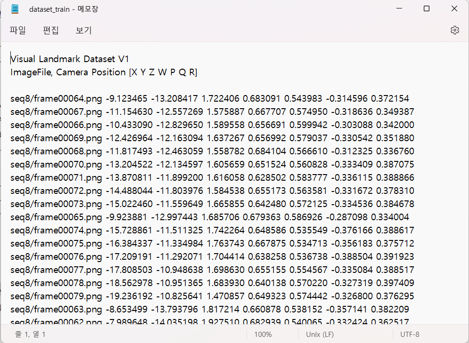The image size is (469, 343).
Task: Click on seq8/frame00064.png text
Action: pos(56,98)
